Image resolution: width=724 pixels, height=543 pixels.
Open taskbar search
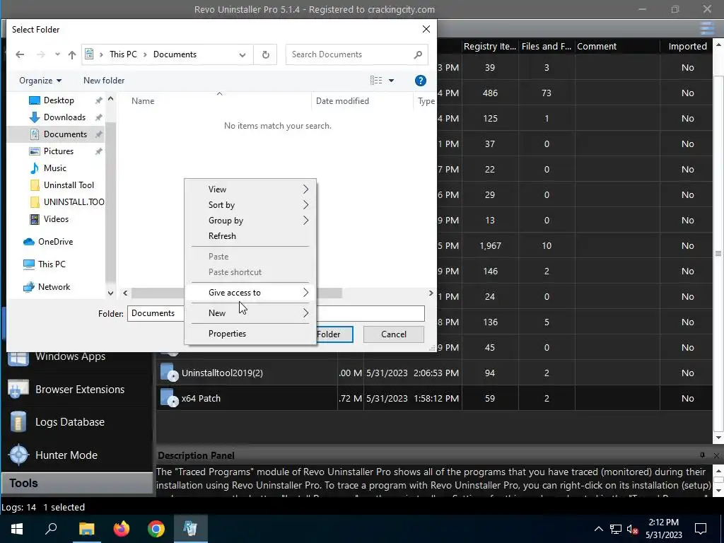[x=51, y=529]
